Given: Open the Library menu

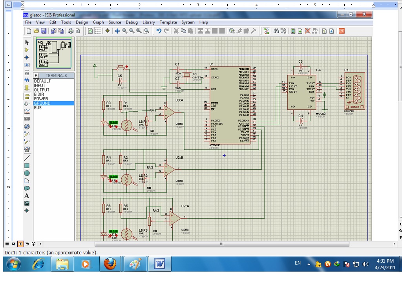Looking at the screenshot, I should coord(148,22).
